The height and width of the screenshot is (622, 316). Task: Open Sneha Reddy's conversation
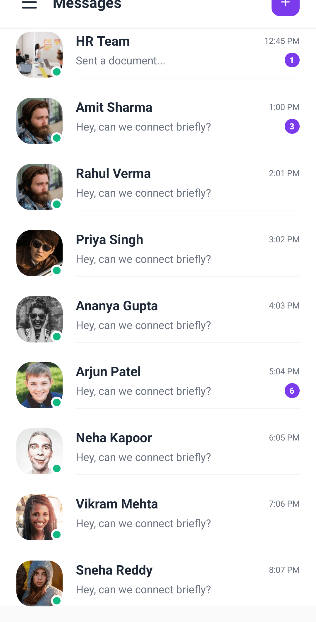click(x=114, y=570)
